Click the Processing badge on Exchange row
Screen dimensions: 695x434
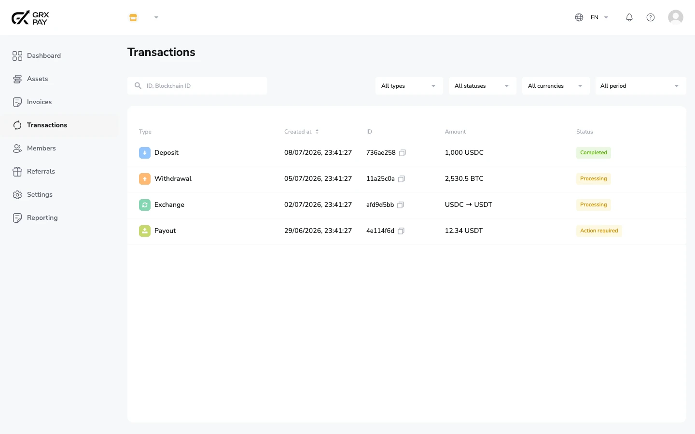coord(594,205)
